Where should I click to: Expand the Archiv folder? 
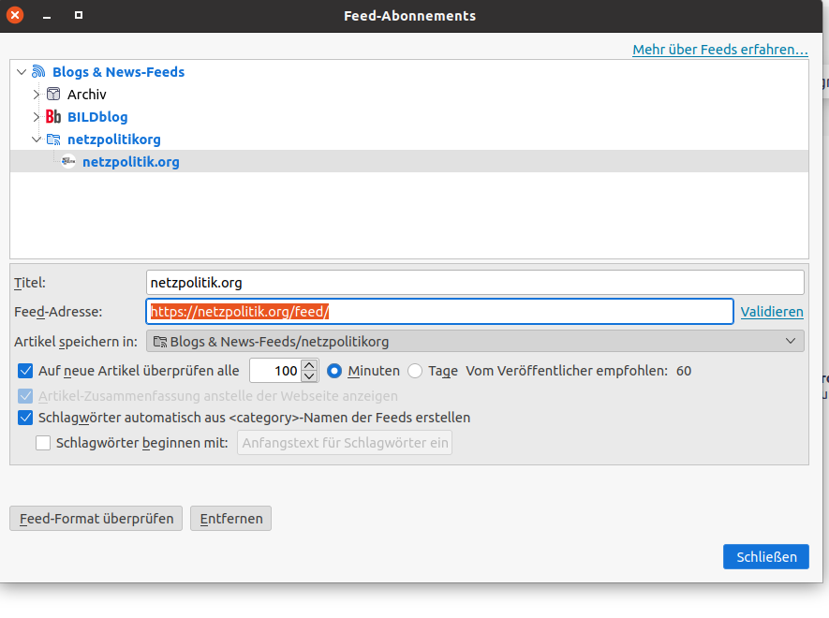click(36, 94)
